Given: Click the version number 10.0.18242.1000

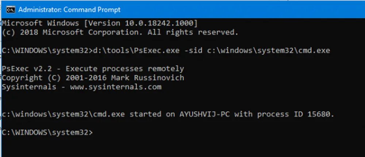Looking at the screenshot, I should point(159,23).
